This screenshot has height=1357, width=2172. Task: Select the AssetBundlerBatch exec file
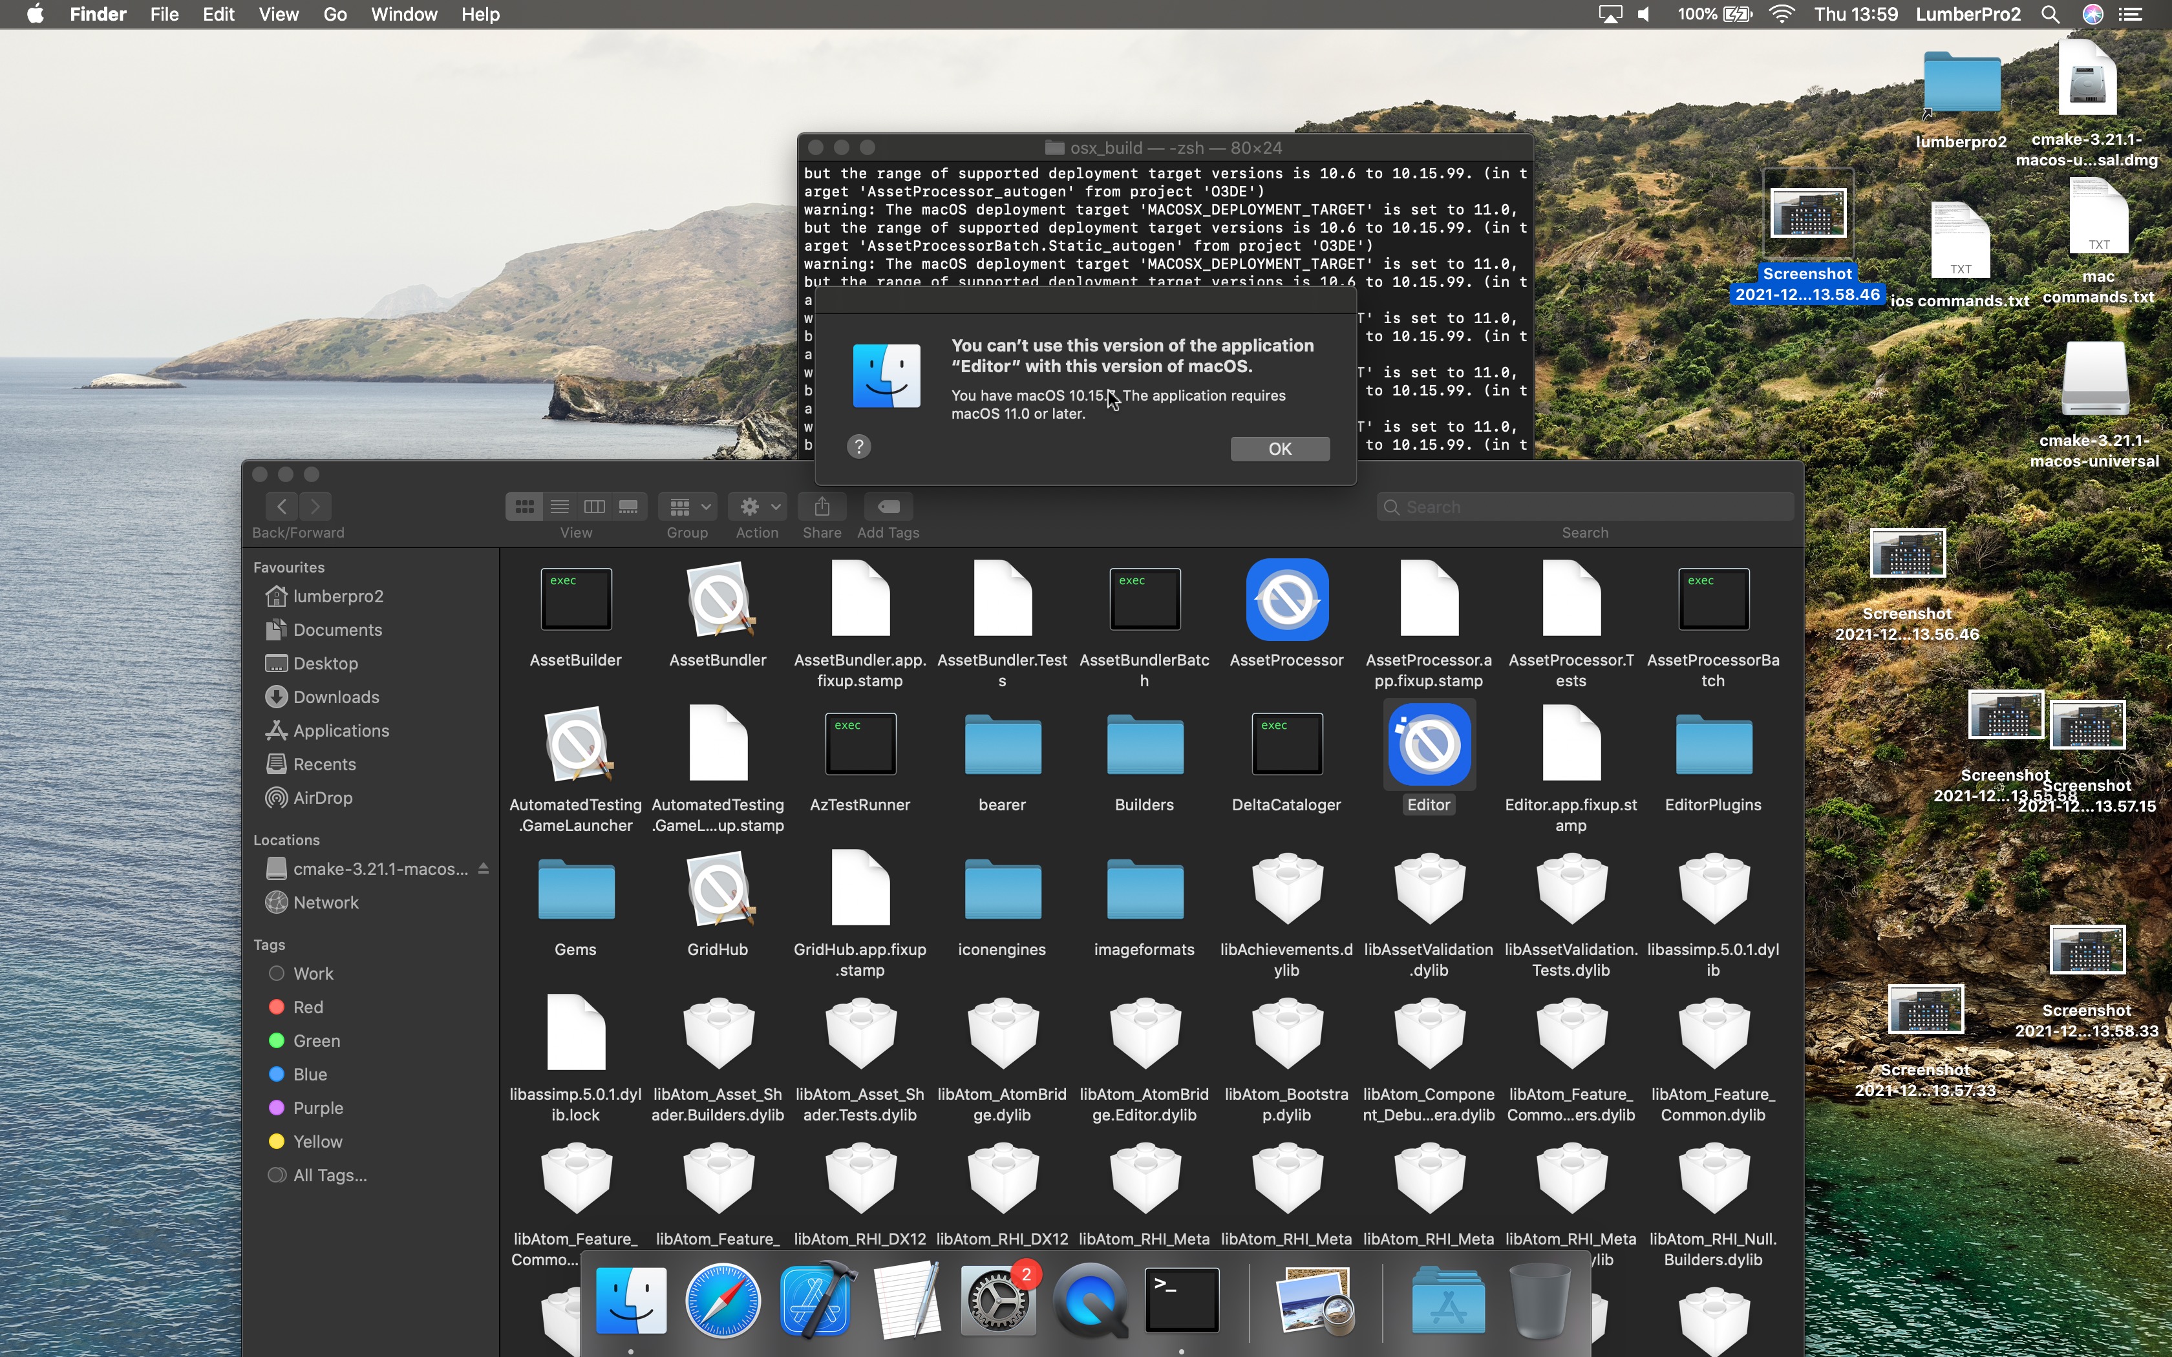click(1144, 600)
